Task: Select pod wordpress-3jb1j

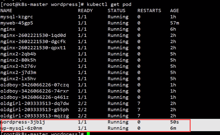Action: click(23, 122)
